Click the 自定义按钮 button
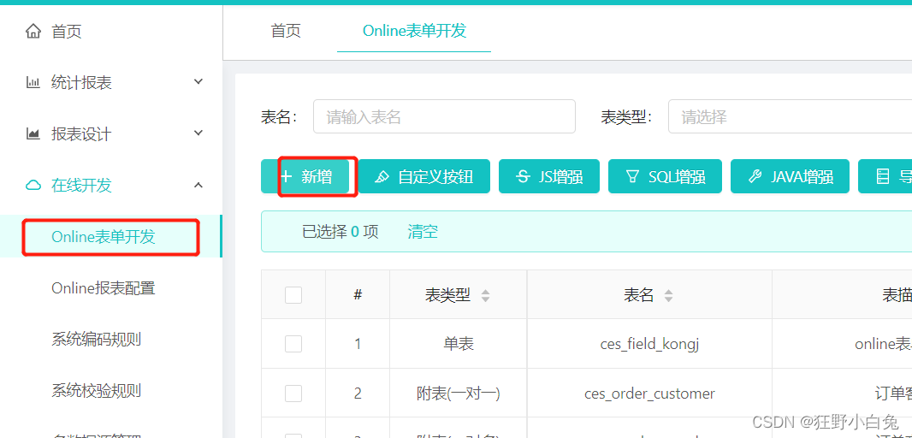 tap(424, 177)
